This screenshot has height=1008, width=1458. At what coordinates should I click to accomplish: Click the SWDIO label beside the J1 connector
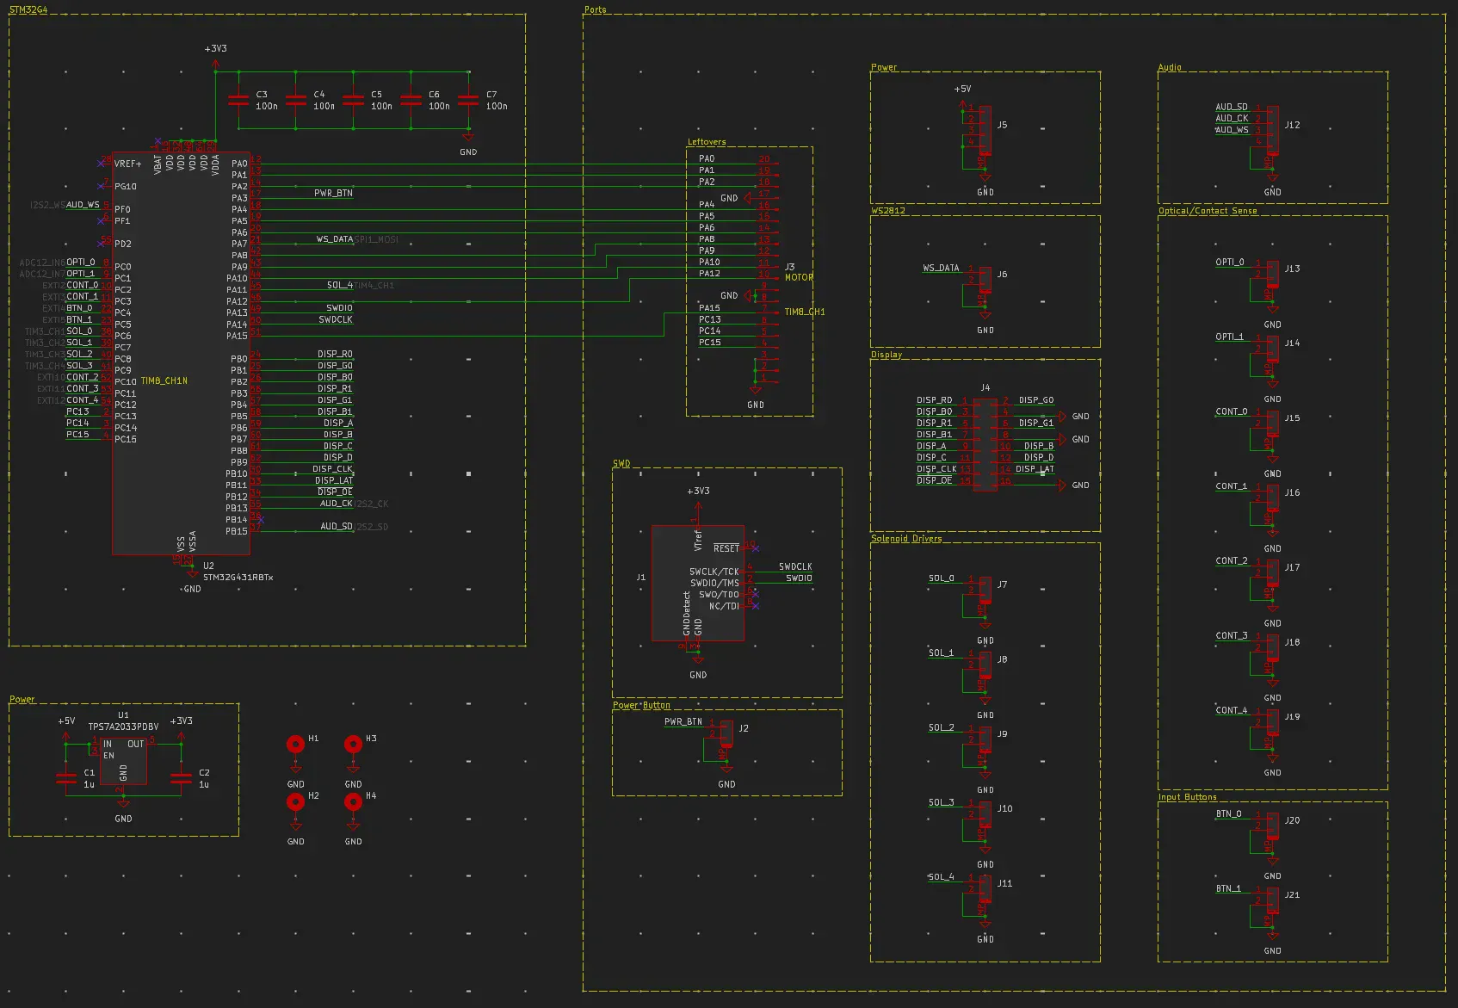pos(799,578)
